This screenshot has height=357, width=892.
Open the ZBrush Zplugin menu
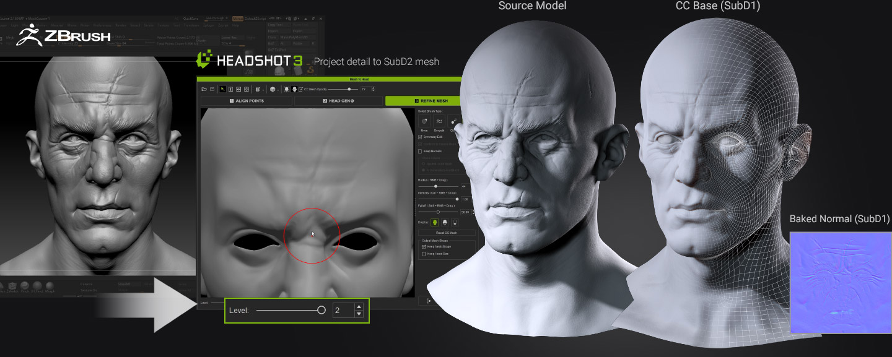click(x=208, y=25)
